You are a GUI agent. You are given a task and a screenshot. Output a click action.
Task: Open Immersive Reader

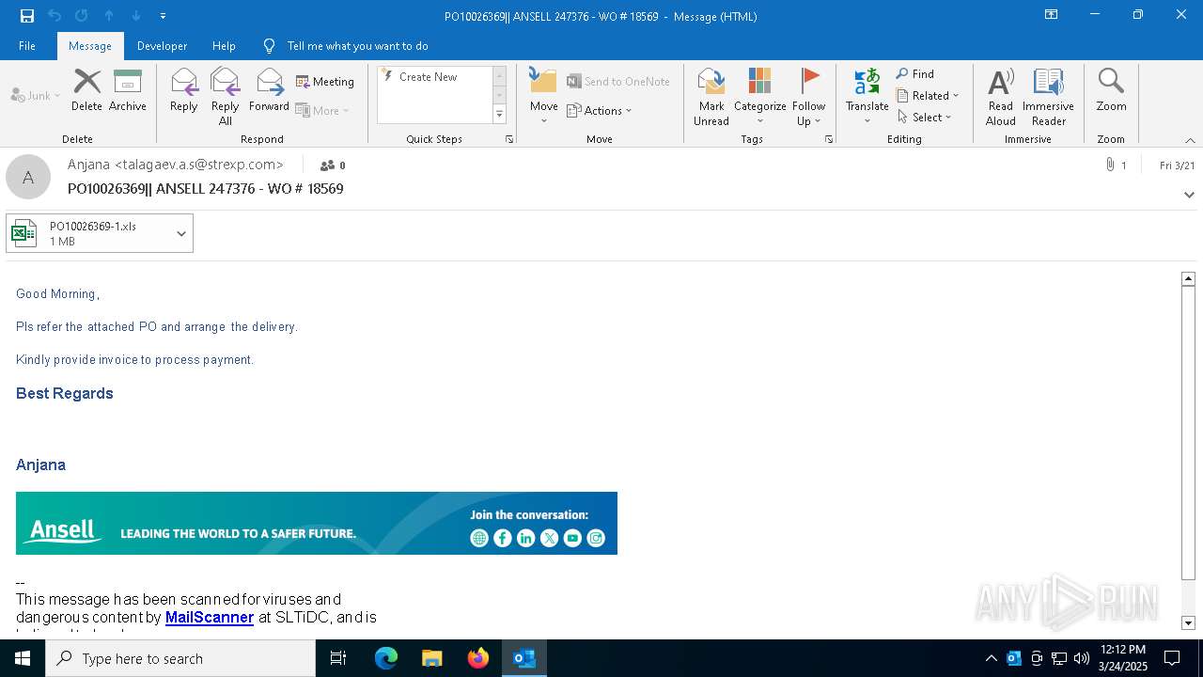(x=1048, y=97)
